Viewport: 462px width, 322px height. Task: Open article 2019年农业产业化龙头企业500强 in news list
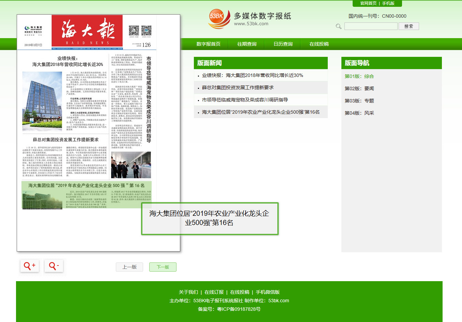tap(261, 112)
